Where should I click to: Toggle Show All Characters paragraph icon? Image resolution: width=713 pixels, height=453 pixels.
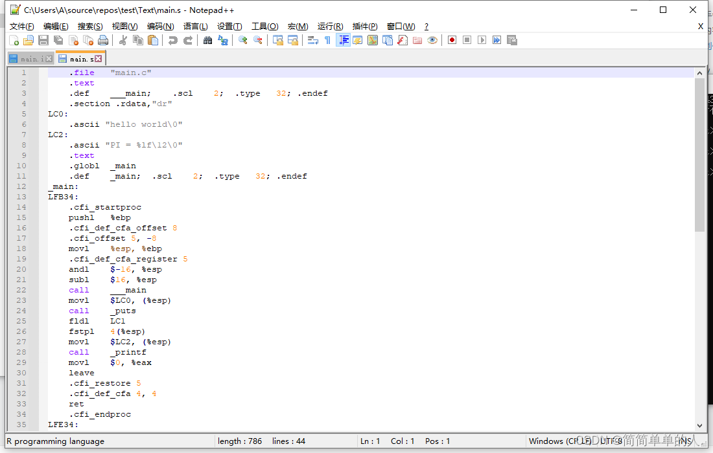327,40
